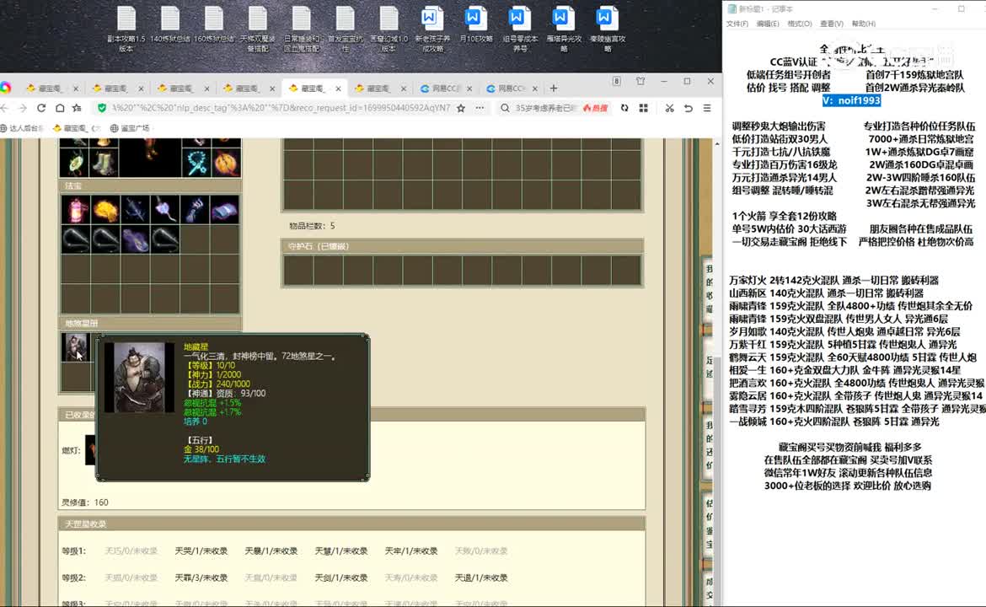The height and width of the screenshot is (607, 986).
Task: Click 天哭/1/未收录 entry
Action: click(201, 551)
